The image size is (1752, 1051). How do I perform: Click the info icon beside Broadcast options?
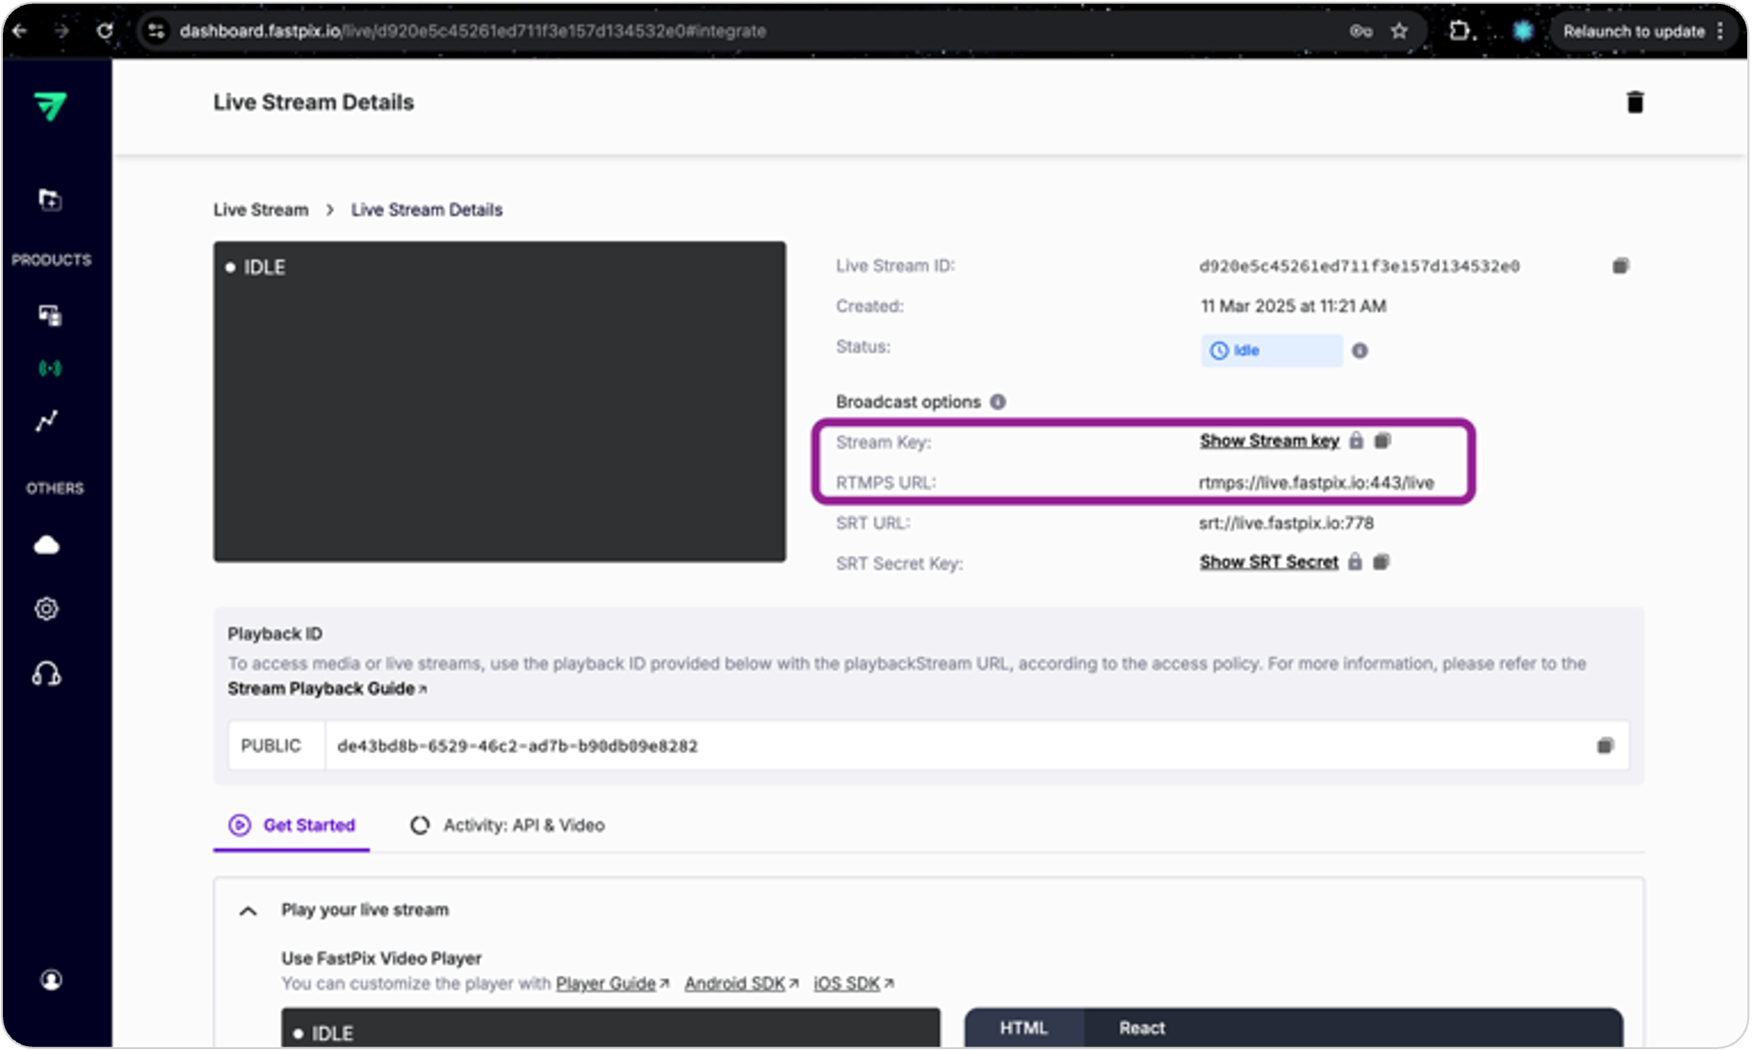coord(998,402)
